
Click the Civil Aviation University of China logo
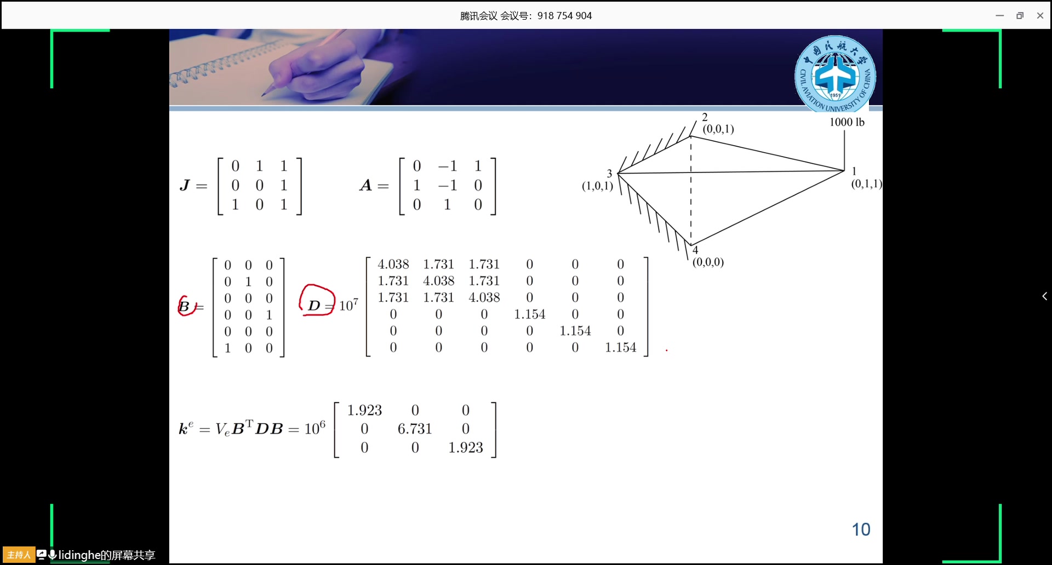[x=835, y=74]
